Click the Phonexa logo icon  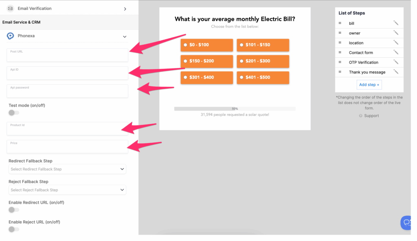tap(11, 36)
